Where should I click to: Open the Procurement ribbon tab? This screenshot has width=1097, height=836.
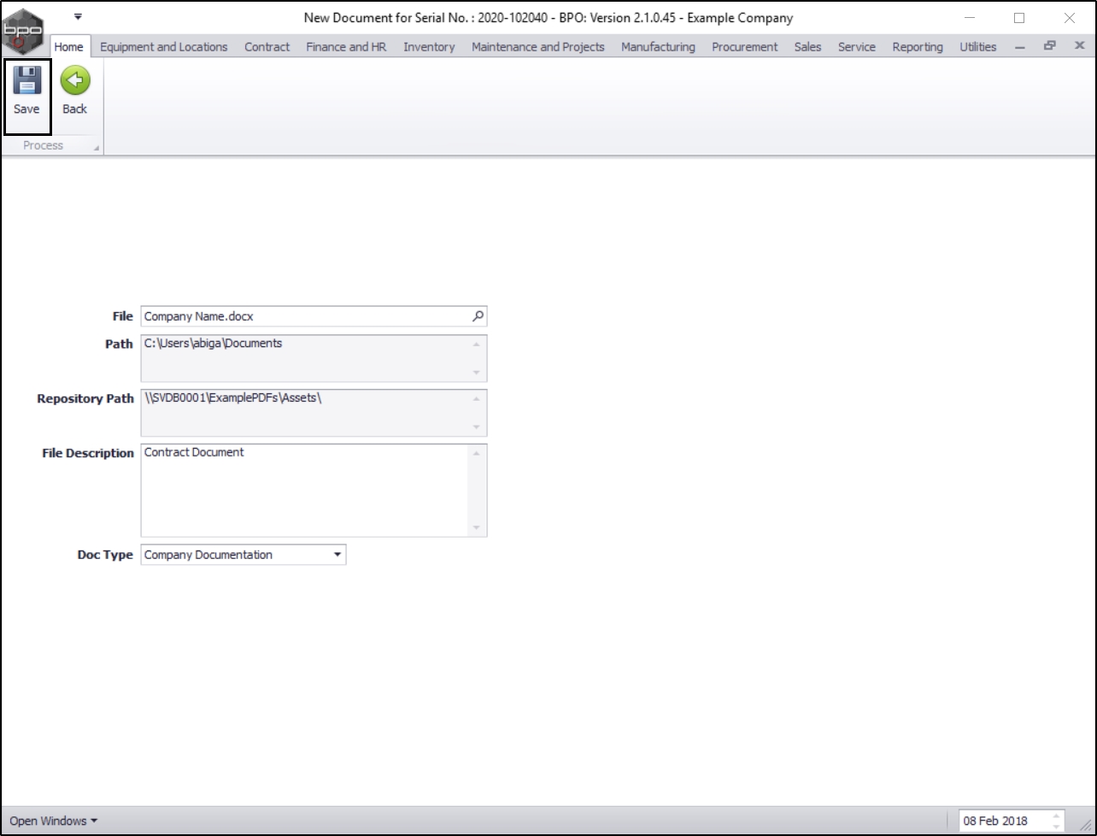pyautogui.click(x=745, y=47)
